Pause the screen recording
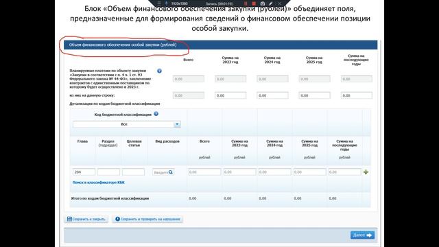The width and height of the screenshot is (439, 247). [246, 3]
